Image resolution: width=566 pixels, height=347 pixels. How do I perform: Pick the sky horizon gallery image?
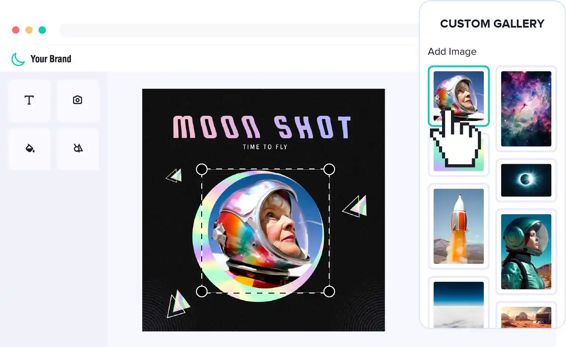click(x=459, y=304)
